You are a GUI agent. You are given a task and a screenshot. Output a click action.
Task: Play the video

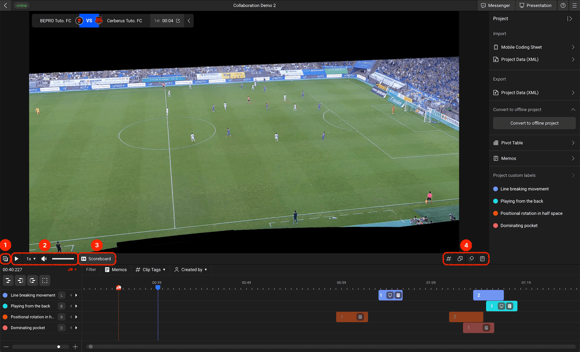point(17,259)
